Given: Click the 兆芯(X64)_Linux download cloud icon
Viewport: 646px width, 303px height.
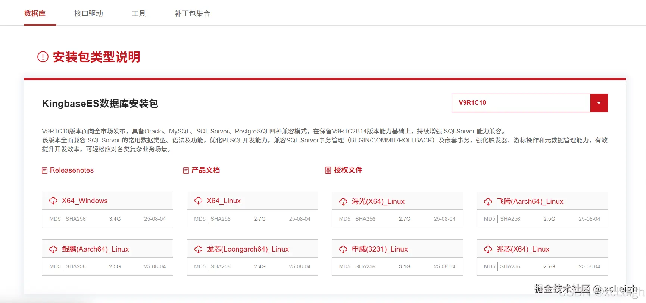Looking at the screenshot, I should (x=488, y=249).
